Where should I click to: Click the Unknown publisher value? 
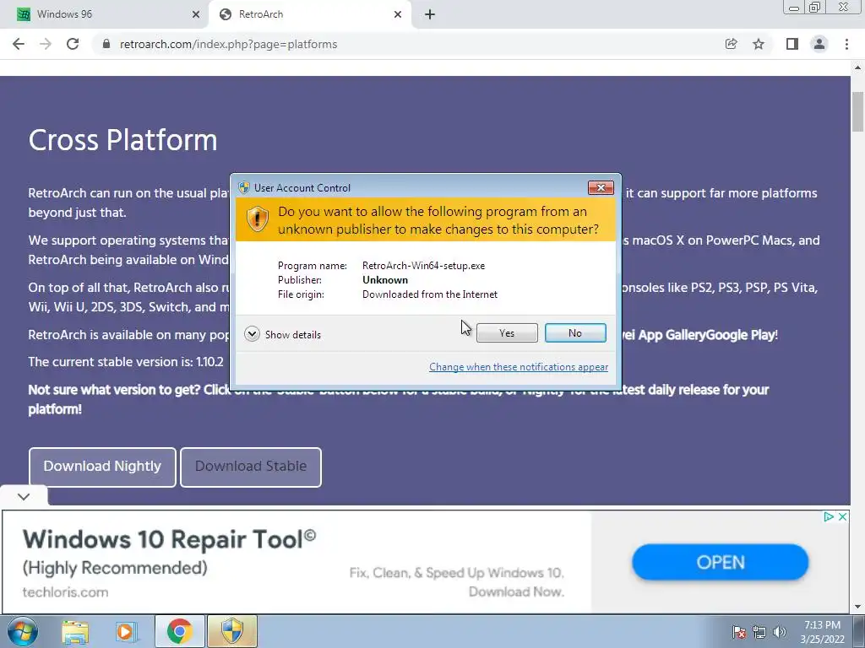coord(385,280)
